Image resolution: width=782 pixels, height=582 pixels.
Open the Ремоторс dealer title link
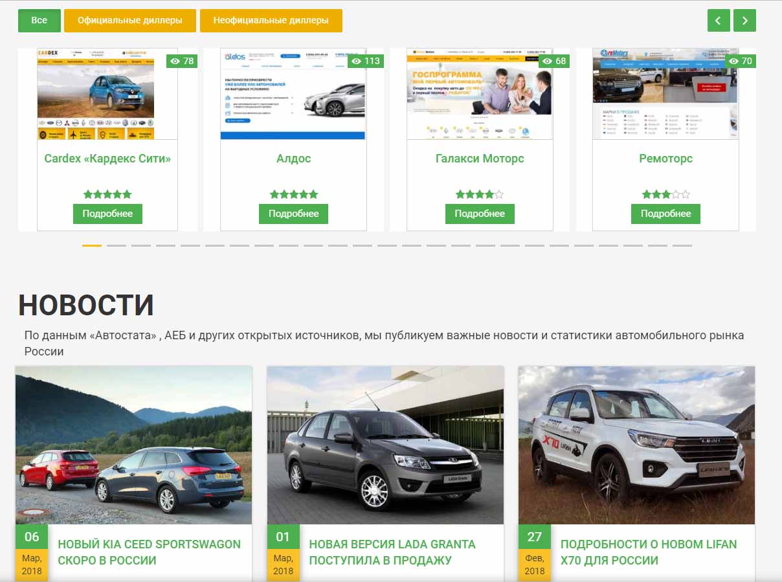[x=665, y=159]
